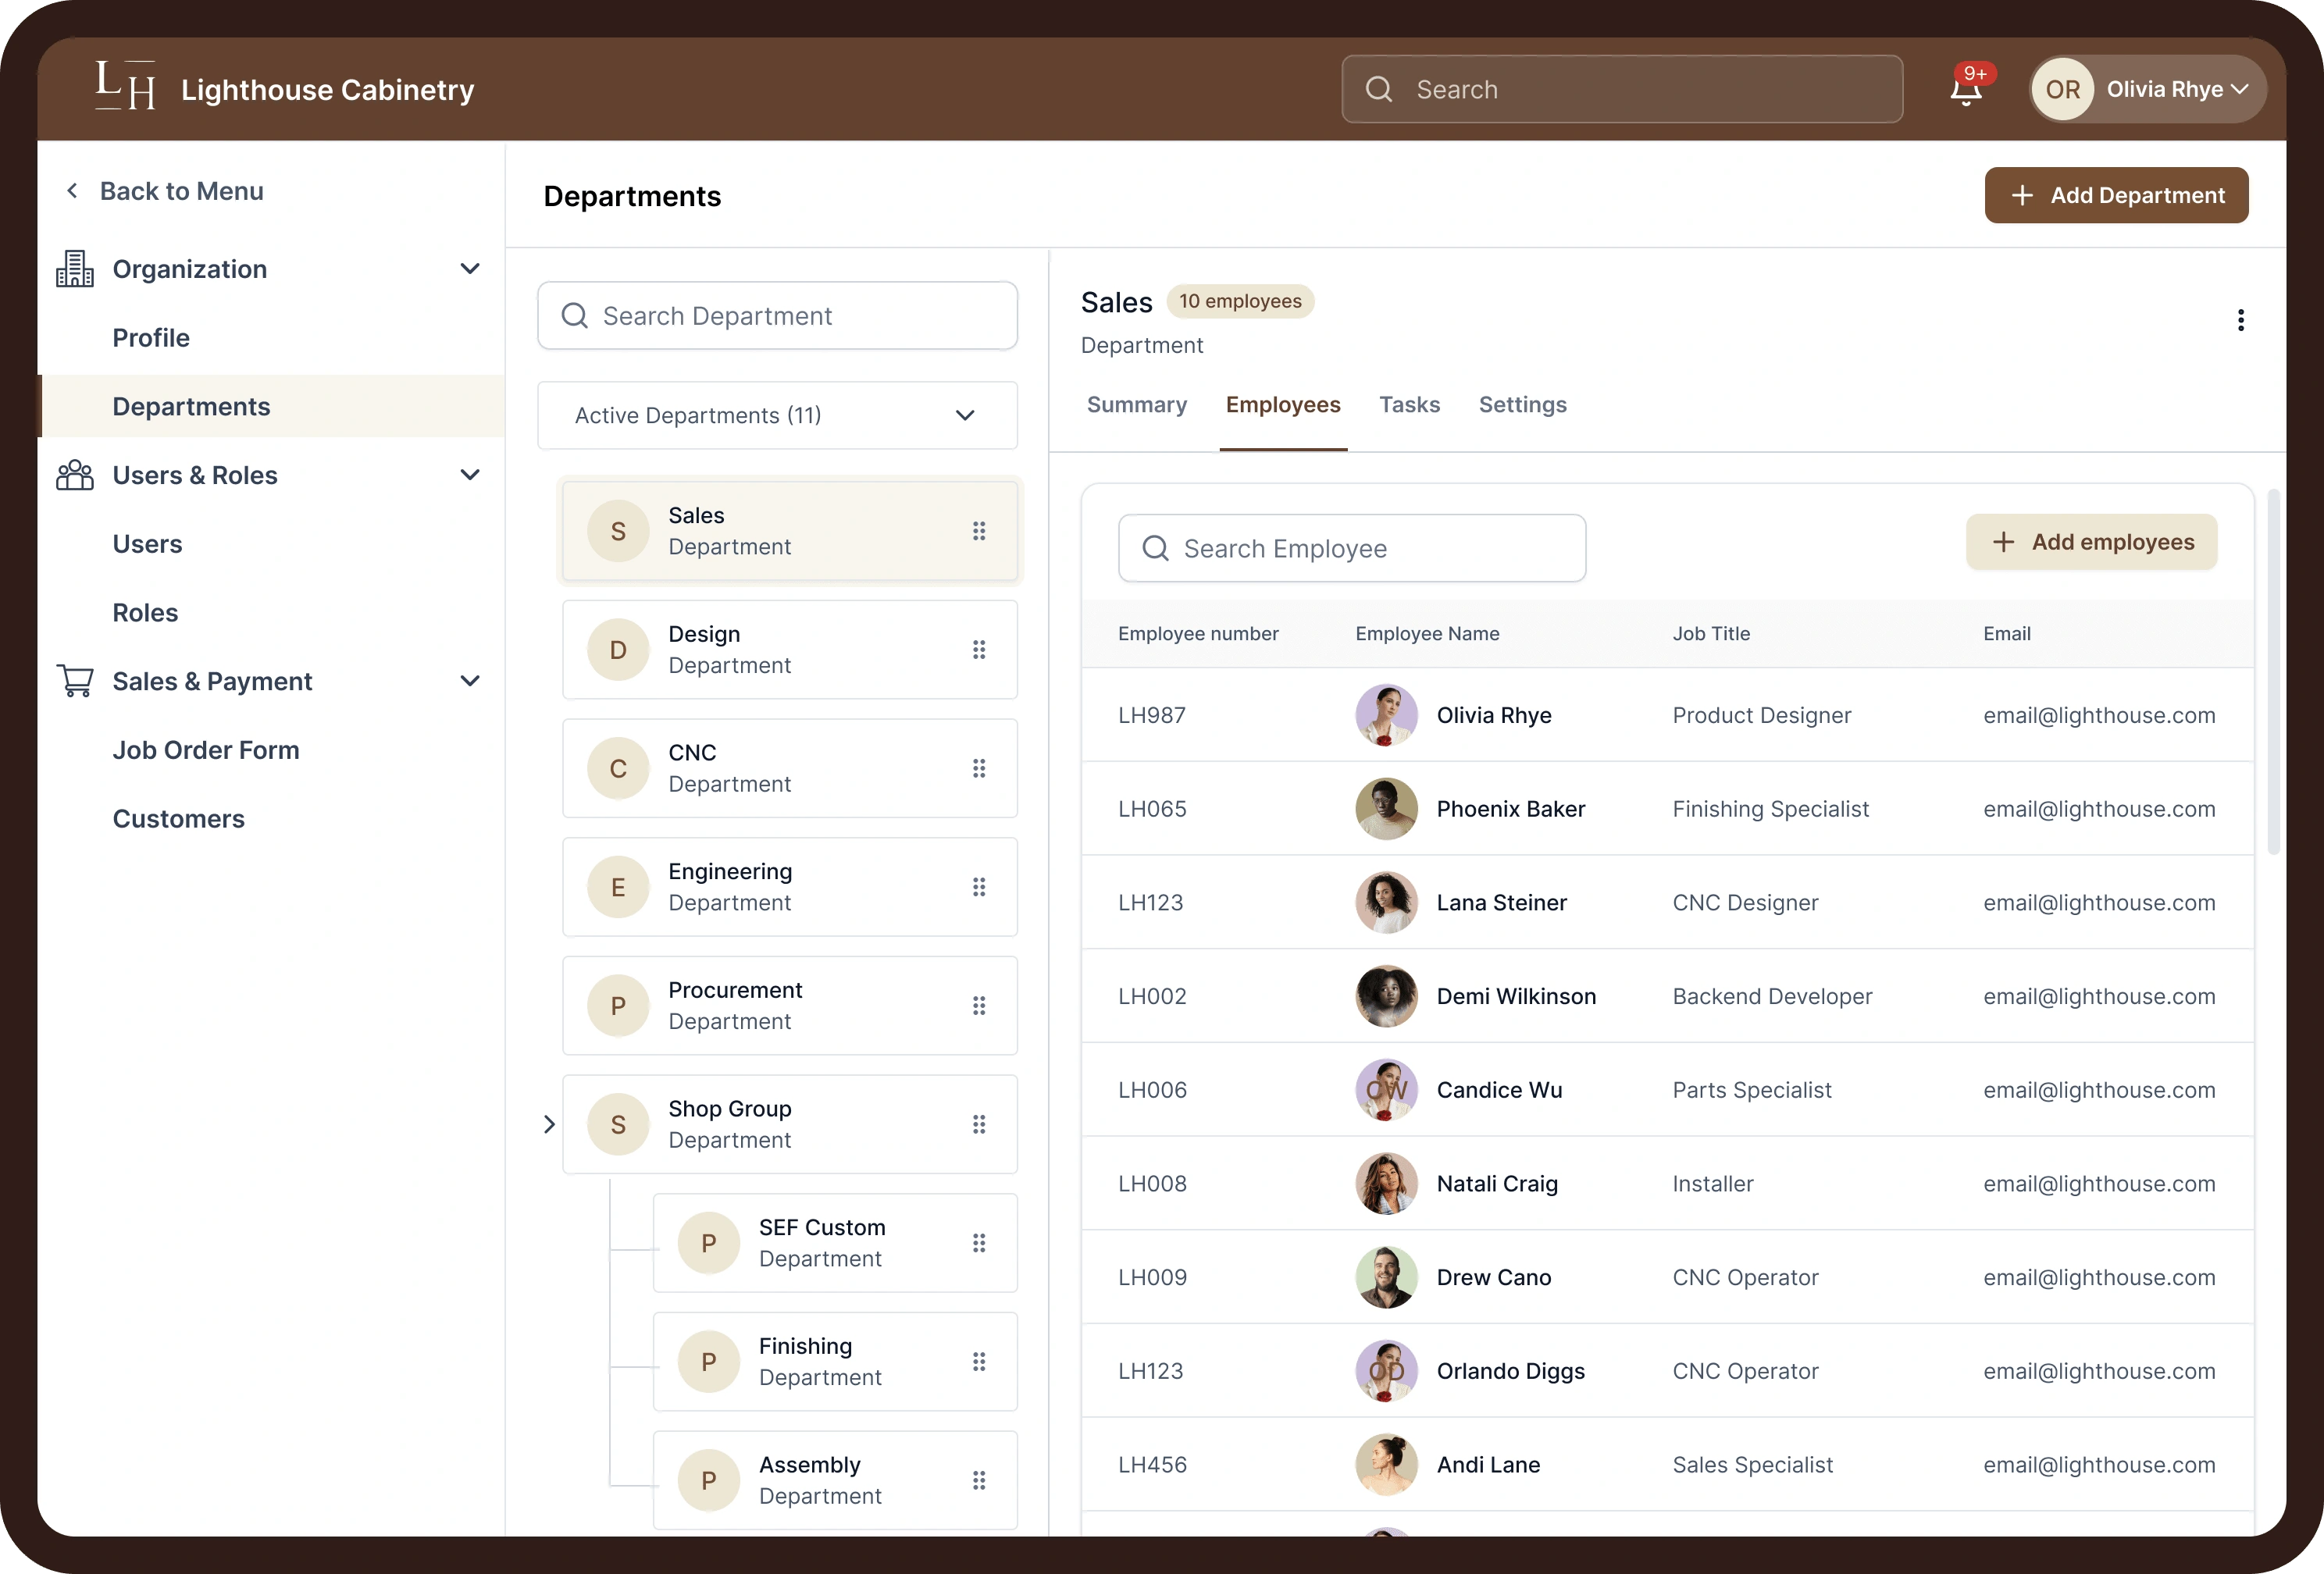
Task: Click the Olivia Rhye user avatar thumbnail
Action: 1386,715
